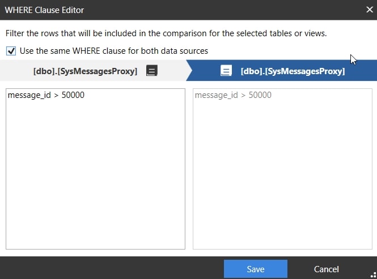
Task: Click the disabled 'message_id > 50000' text on right
Action: (x=233, y=95)
